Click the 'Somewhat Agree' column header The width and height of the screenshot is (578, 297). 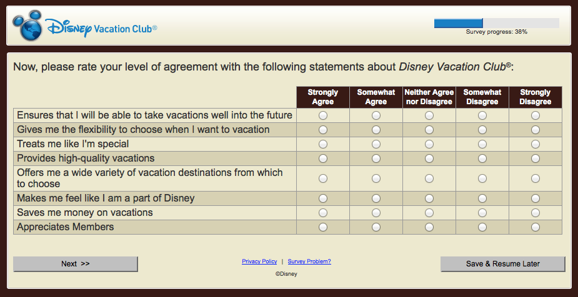pos(376,97)
